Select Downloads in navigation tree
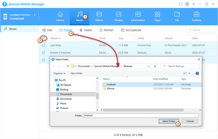This screenshot has height=139, width=218. click(x=64, y=99)
